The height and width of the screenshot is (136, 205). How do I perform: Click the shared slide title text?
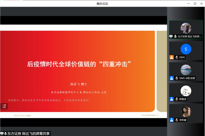point(79,64)
